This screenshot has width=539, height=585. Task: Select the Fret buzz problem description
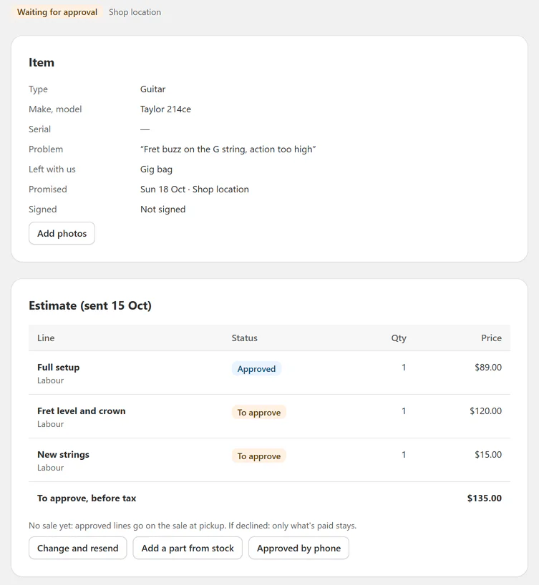pos(228,149)
